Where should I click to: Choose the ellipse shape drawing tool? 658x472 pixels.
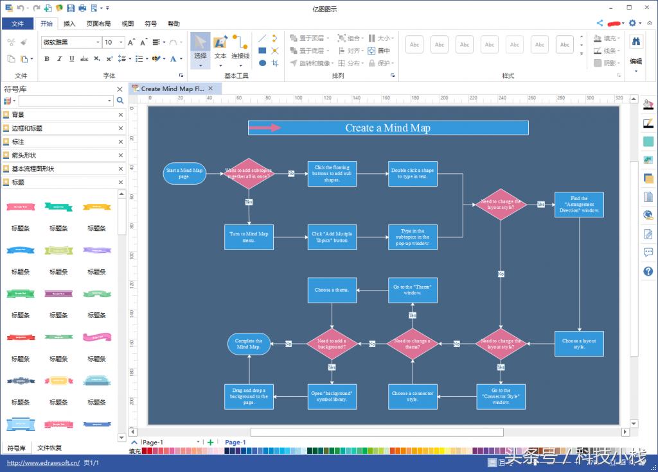pos(262,63)
